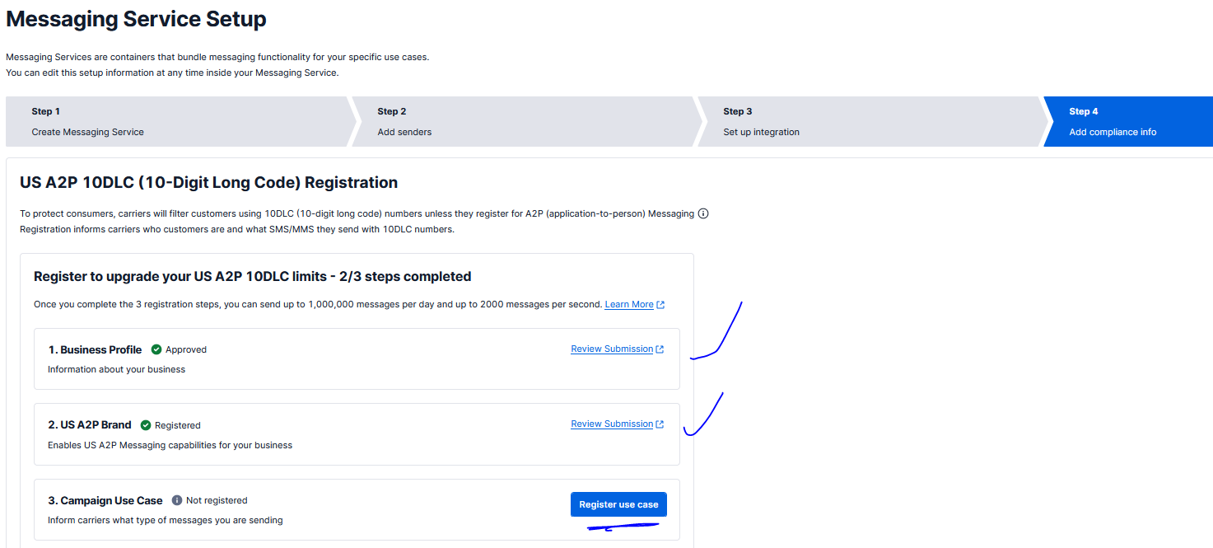Click the Register use case button
Screen dimensions: 1213x548
click(618, 504)
